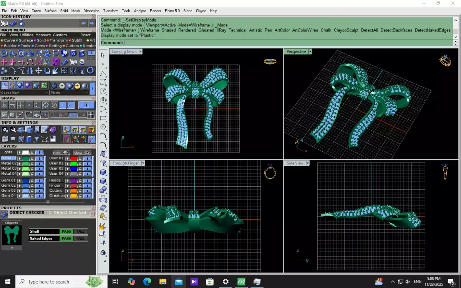Viewport: 461px width, 288px height.
Task: Go forward with Icon History right arrow
Action: (92, 23)
